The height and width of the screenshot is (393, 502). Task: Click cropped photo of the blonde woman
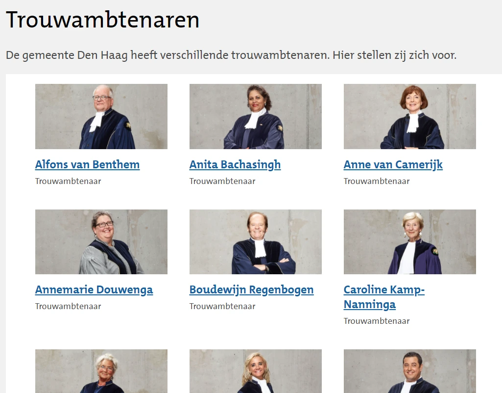256,371
